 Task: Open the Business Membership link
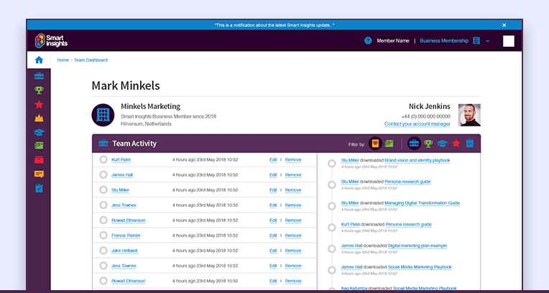444,41
